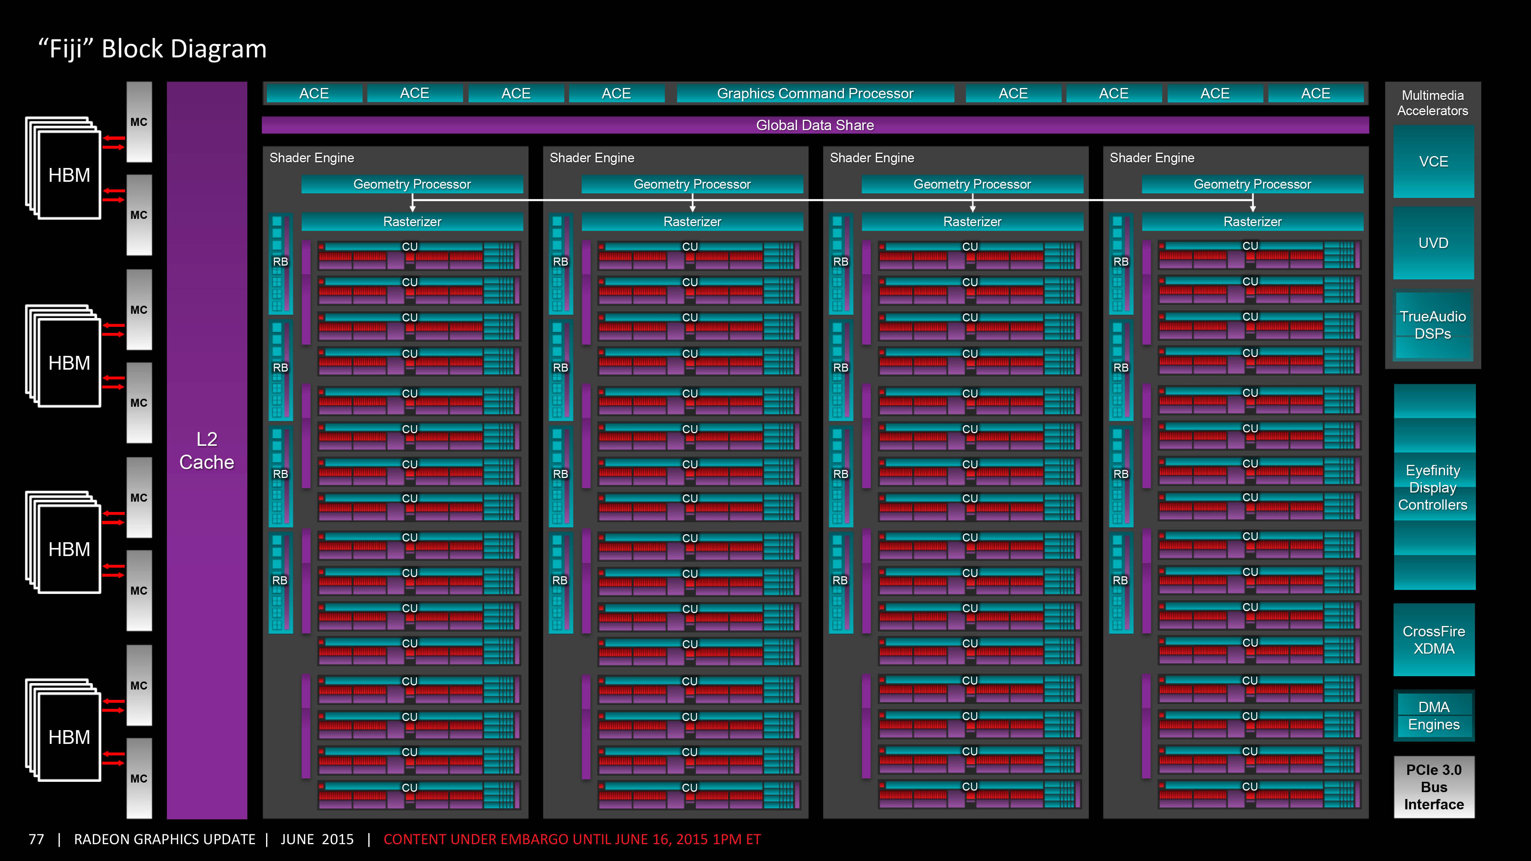Click the leftmost ACE block
The width and height of the screenshot is (1531, 861).
click(x=314, y=93)
